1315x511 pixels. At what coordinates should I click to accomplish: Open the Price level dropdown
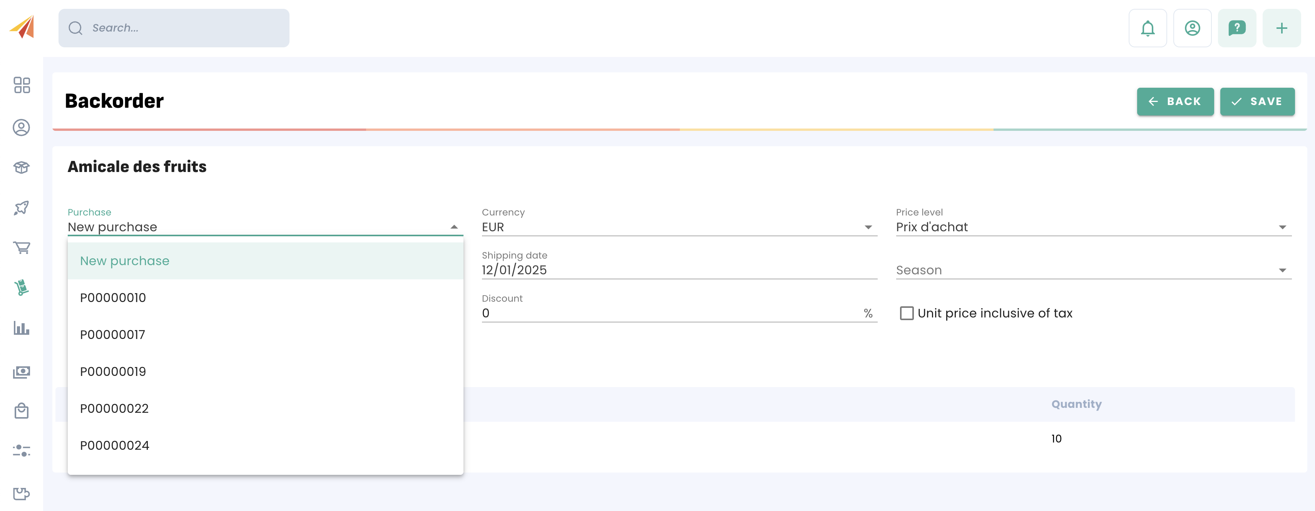tap(1093, 227)
